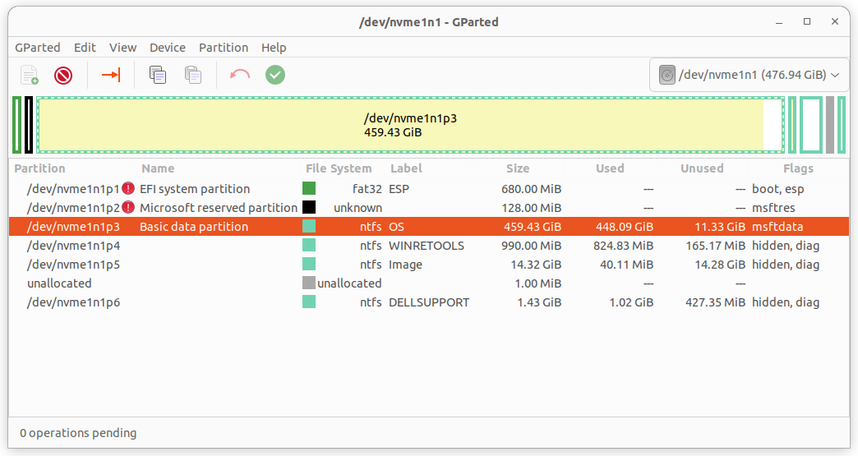Click the Paste partition toolbar icon

(193, 76)
